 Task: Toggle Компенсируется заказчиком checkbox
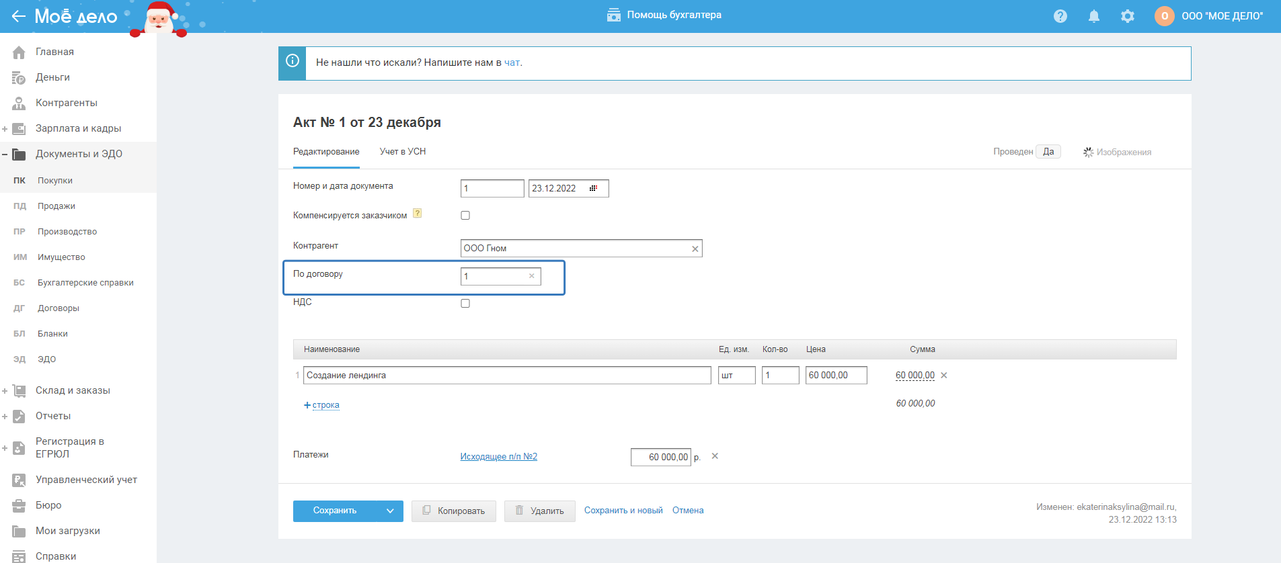(465, 215)
